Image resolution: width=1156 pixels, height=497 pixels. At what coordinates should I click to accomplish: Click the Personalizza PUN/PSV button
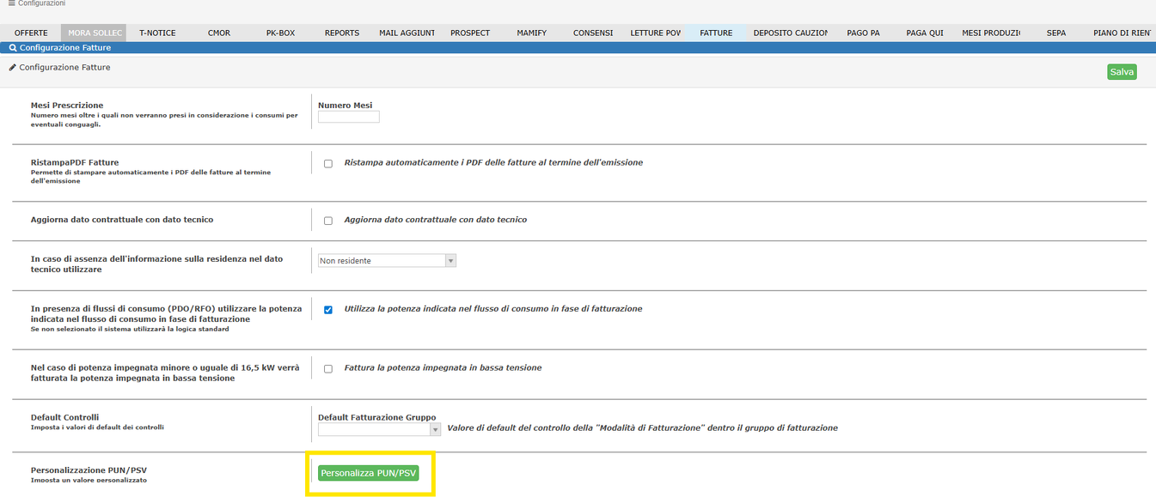(x=368, y=473)
